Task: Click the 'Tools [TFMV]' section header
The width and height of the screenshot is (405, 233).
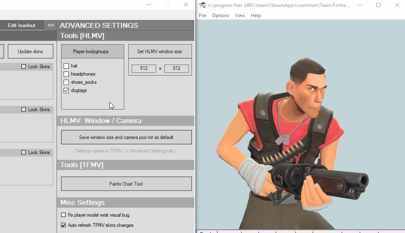Action: point(125,165)
